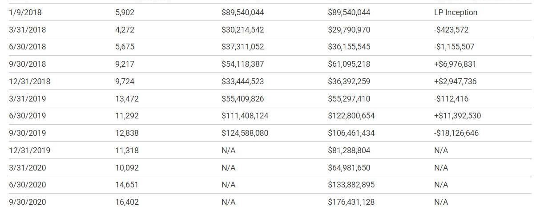Select the $37,311,052 amount
This screenshot has height=207, width=536.
[x=242, y=47]
